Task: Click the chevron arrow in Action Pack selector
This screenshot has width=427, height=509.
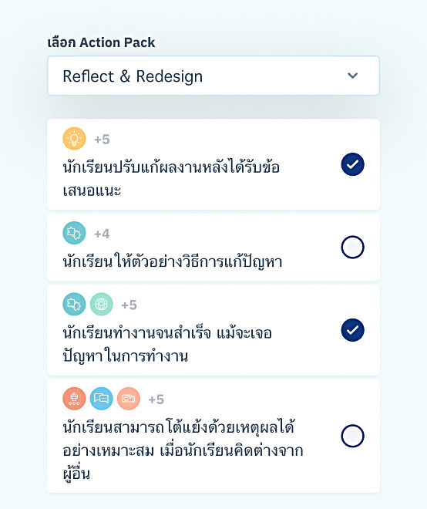Action: pyautogui.click(x=352, y=76)
